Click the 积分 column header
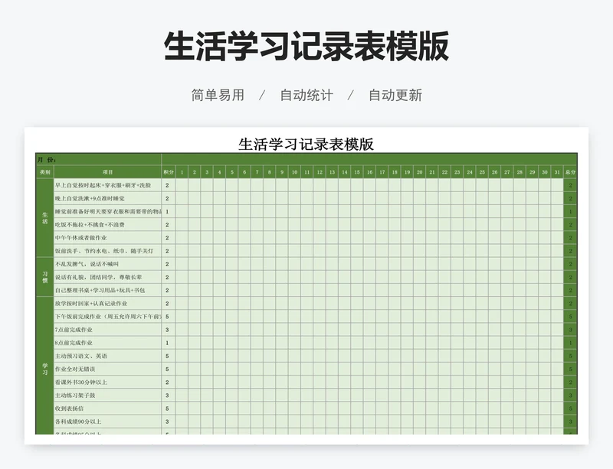This screenshot has height=469, width=613. [169, 172]
